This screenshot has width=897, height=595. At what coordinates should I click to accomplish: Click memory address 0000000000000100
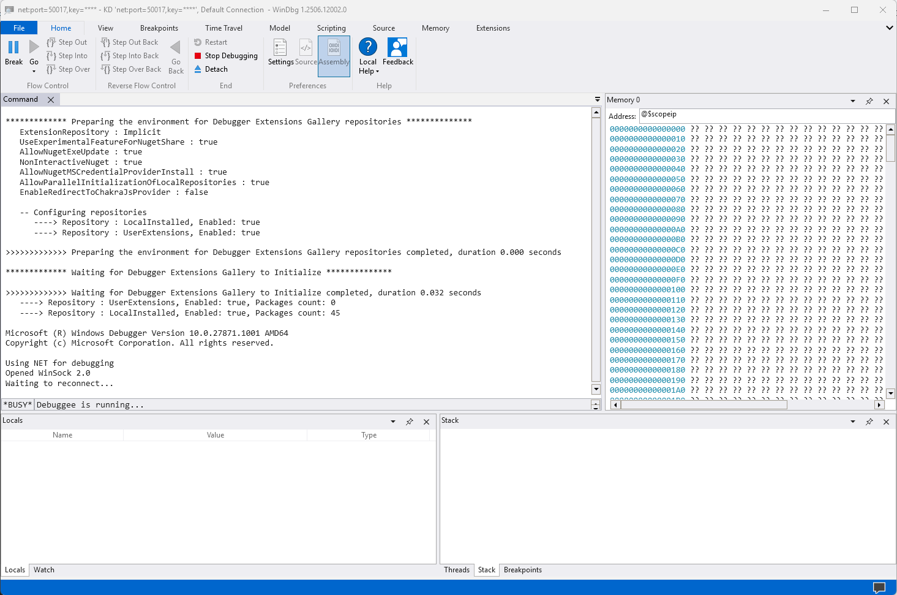(x=647, y=290)
